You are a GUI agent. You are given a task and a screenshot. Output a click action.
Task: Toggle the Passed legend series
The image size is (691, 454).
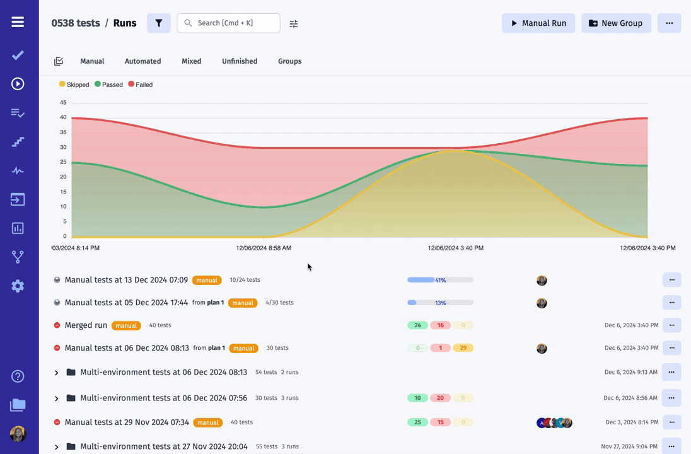108,84
